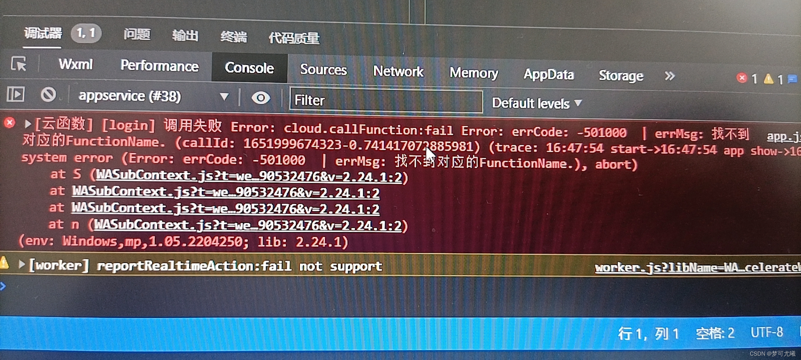Click the 行 1, 列 1 position indicator
Viewport: 801px width, 360px height.
pyautogui.click(x=648, y=333)
